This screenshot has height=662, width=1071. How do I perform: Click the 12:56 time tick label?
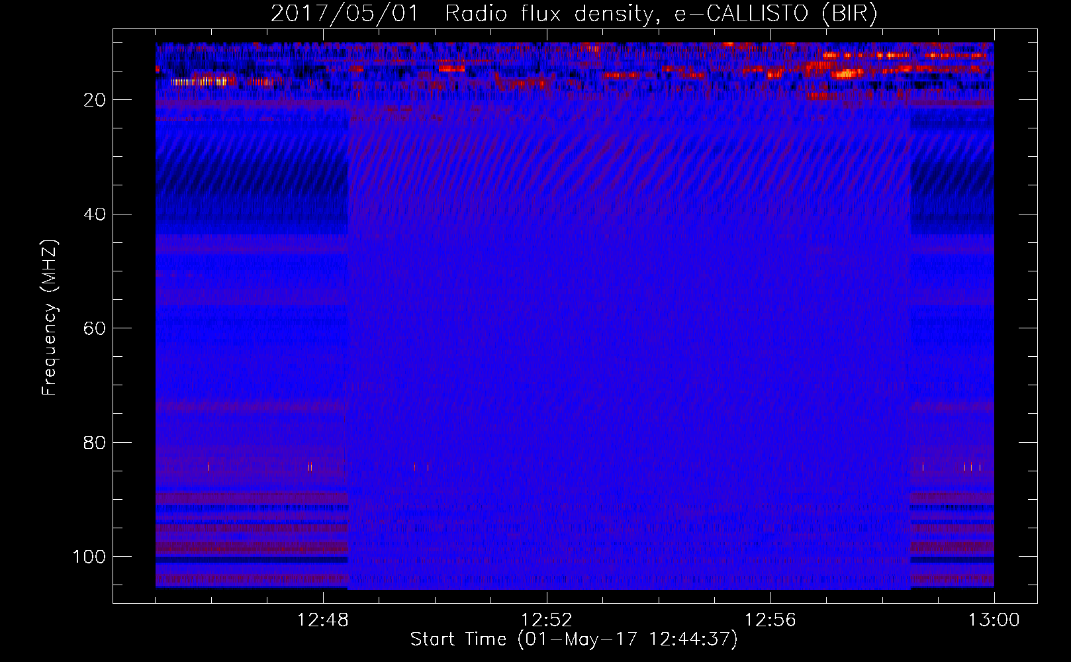tap(770, 620)
